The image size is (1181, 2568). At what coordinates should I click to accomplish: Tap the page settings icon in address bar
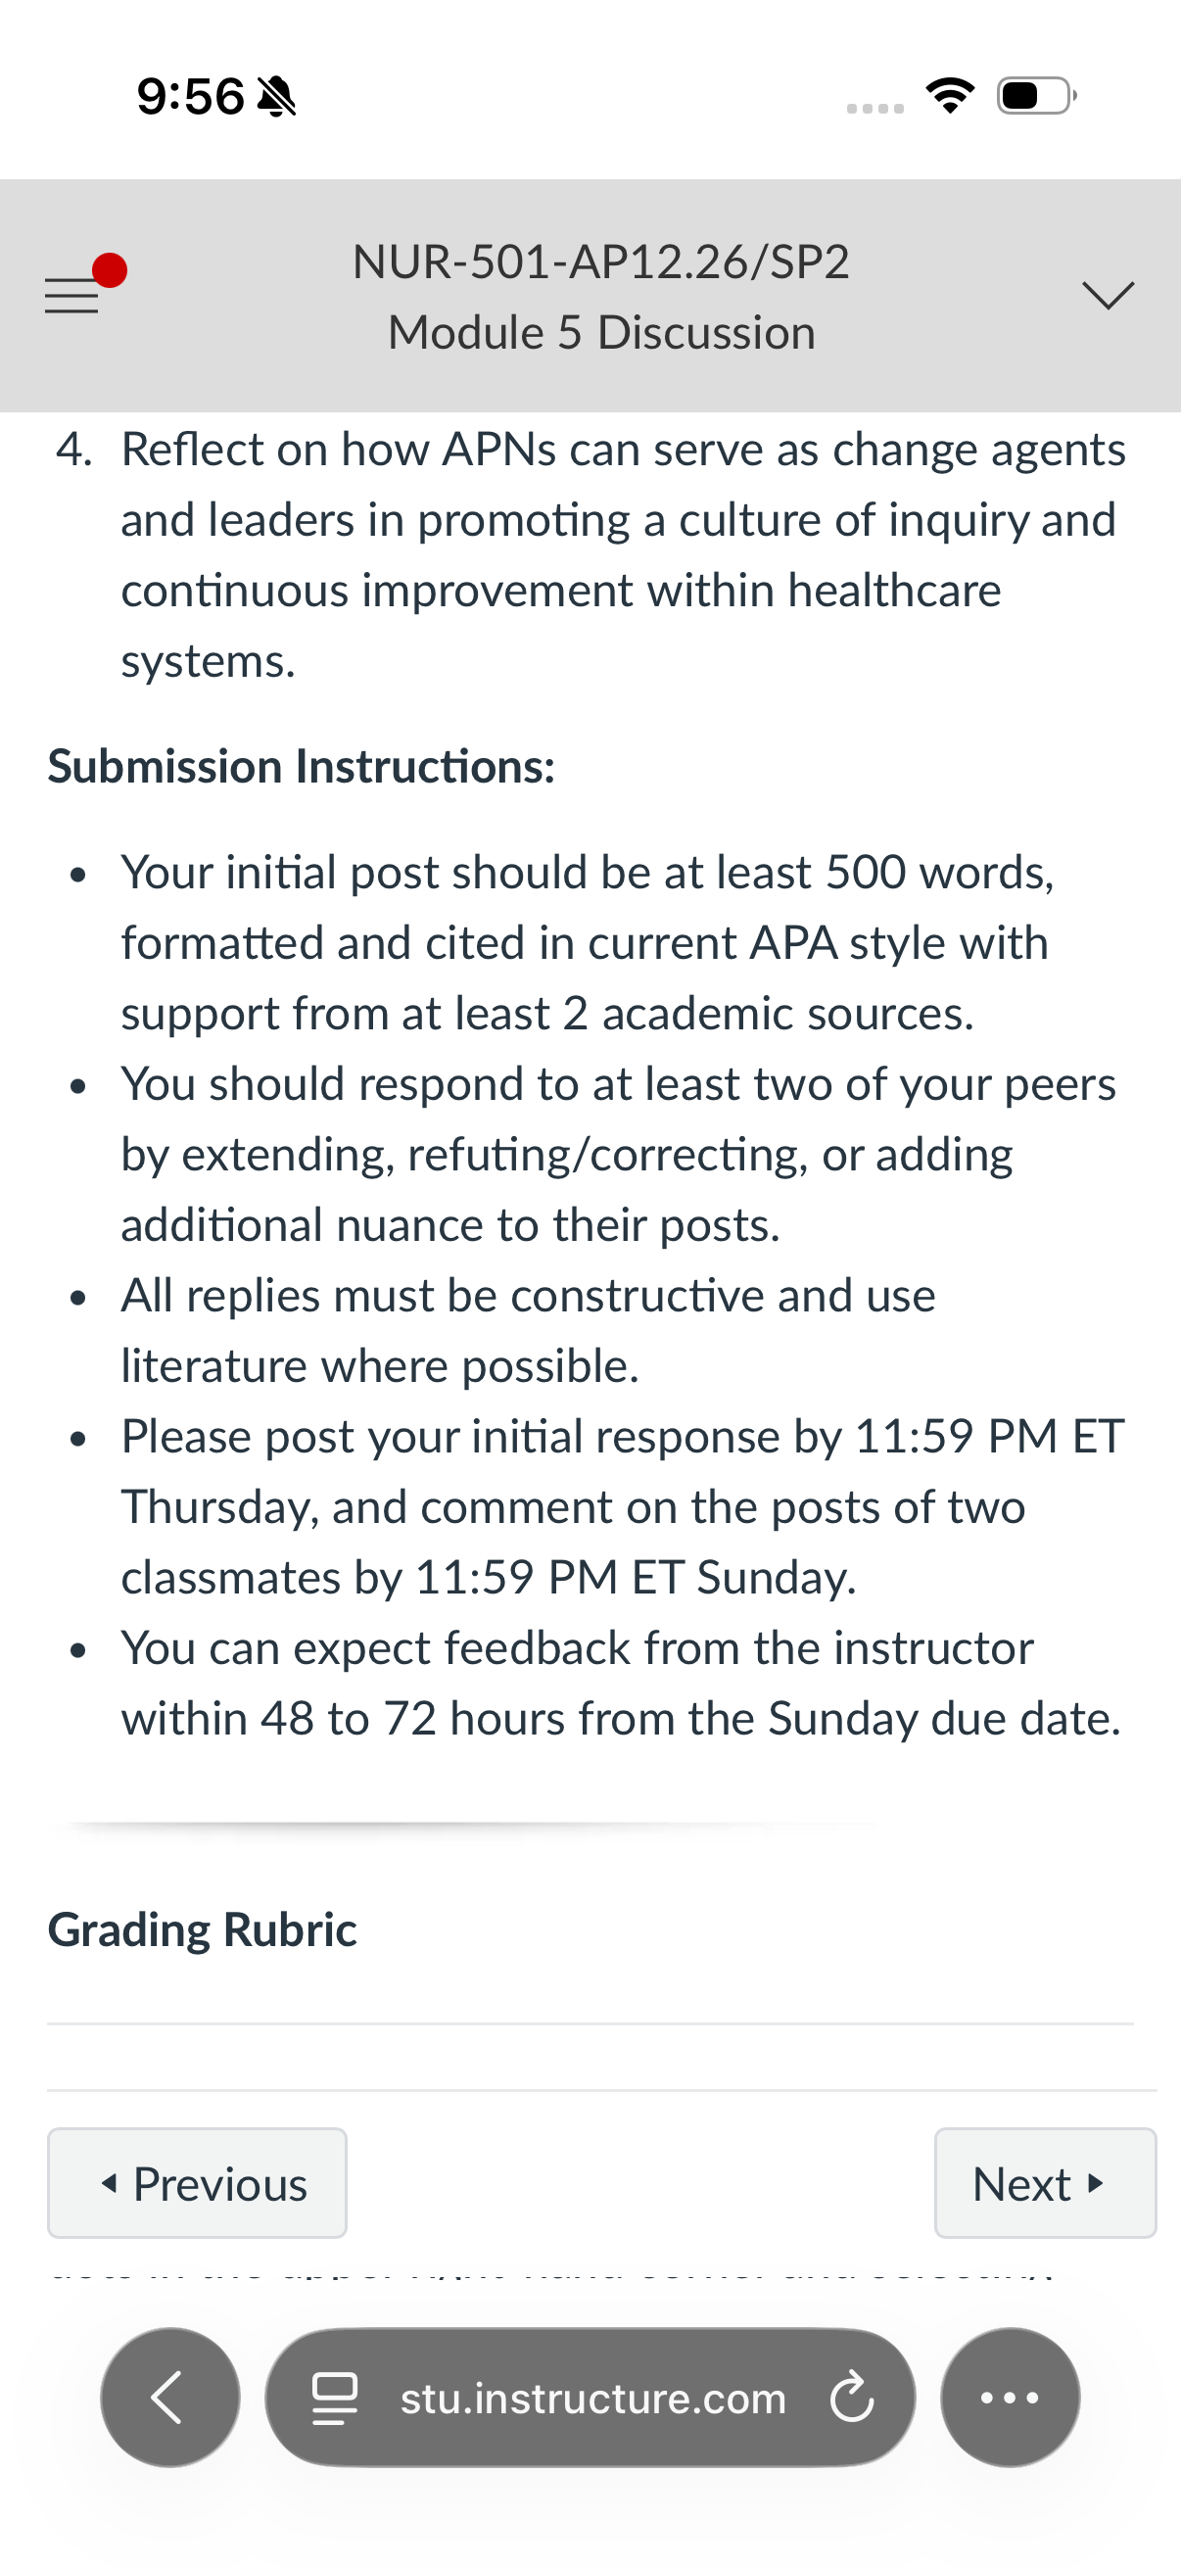[335, 2398]
